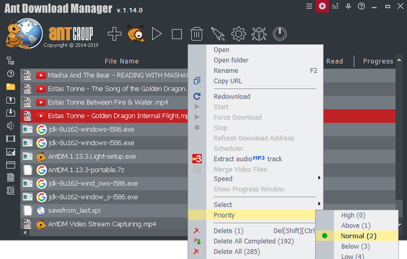The width and height of the screenshot is (407, 259).
Task: Click the Add download plus icon
Action: point(115,34)
